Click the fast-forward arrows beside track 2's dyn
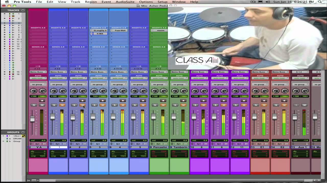Image resolution: width=327 pixels, height=183 pixels. click(85, 144)
